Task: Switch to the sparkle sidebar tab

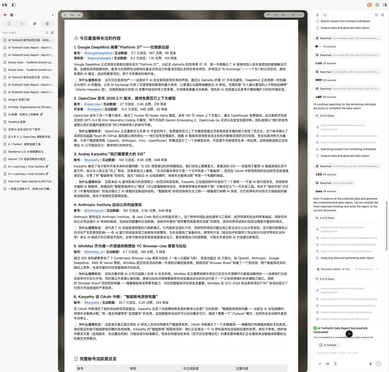Action: click(x=22, y=24)
